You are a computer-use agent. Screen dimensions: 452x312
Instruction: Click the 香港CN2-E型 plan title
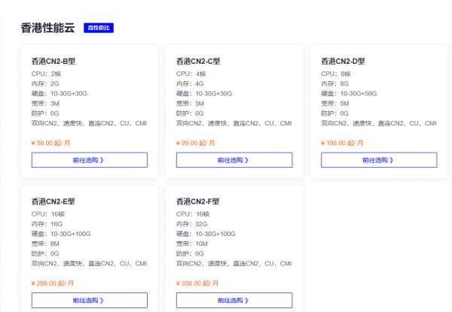(53, 201)
